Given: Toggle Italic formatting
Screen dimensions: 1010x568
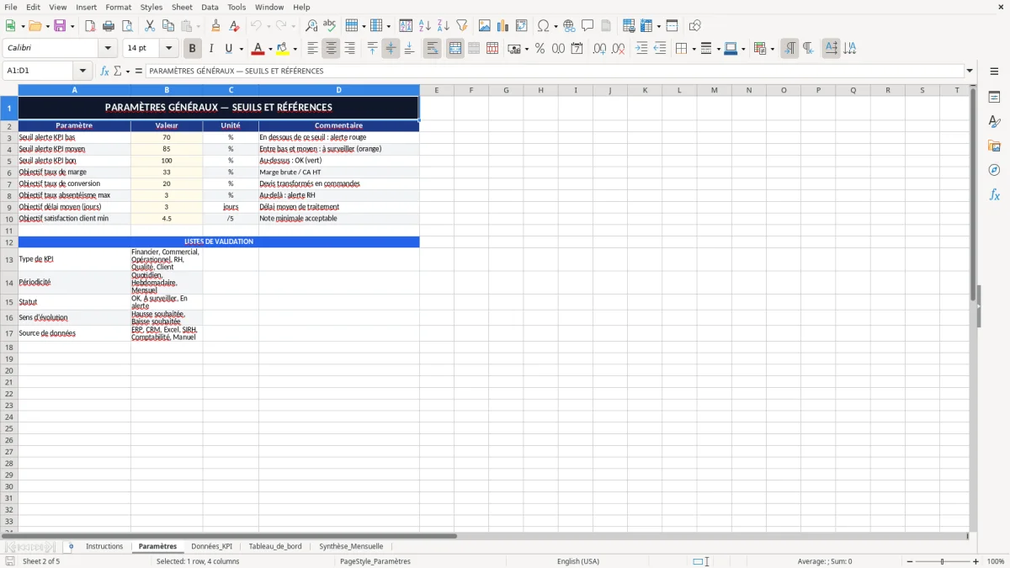Looking at the screenshot, I should (x=211, y=49).
